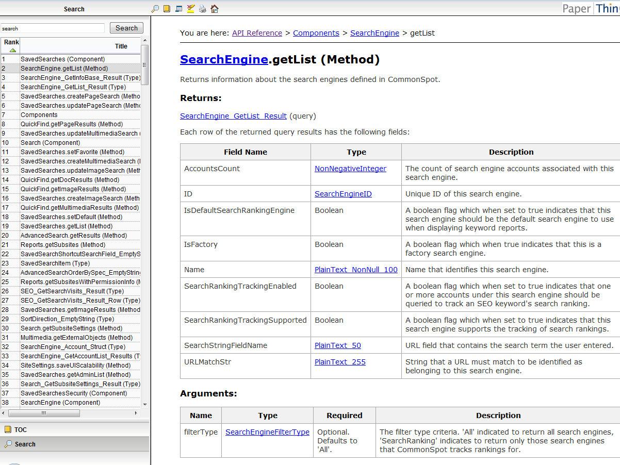Sort results by the Rank column arrow
Image resolution: width=620 pixels, height=465 pixels.
tap(12, 50)
